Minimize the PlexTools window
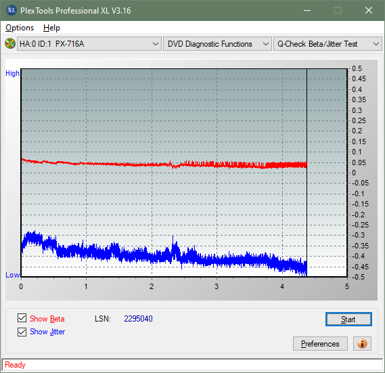Screen dimensions: 385x373 tap(307, 11)
